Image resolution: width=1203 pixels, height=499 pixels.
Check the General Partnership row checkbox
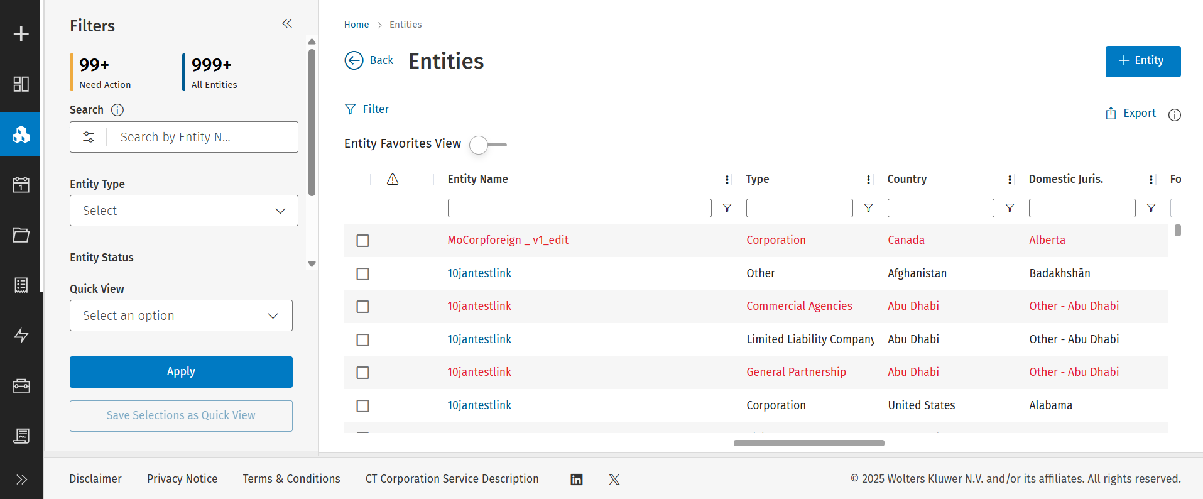(362, 373)
